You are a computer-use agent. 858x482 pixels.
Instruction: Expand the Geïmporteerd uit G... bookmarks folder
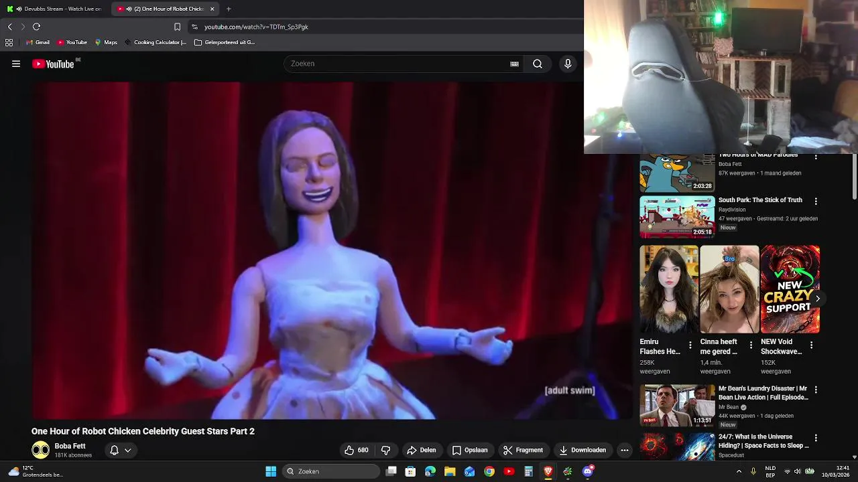point(225,42)
